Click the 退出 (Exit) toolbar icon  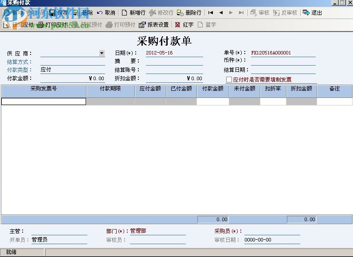point(306,12)
